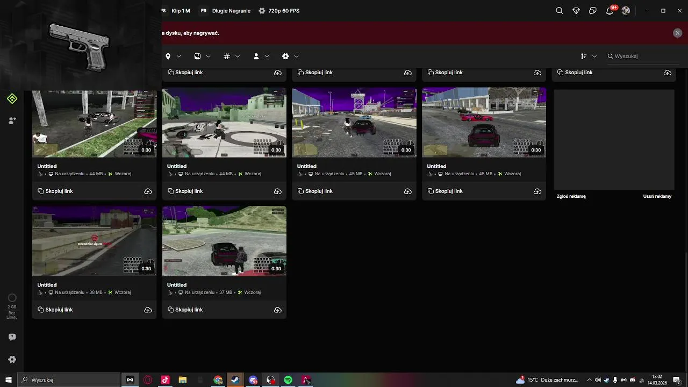Copy link of the 38 MB clip
This screenshot has height=387, width=688.
pyautogui.click(x=55, y=310)
